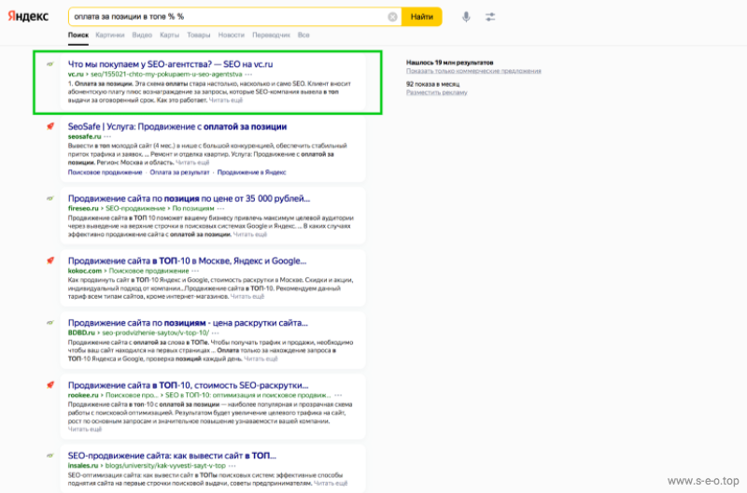Click the vc.ru green domain link

tap(76, 75)
